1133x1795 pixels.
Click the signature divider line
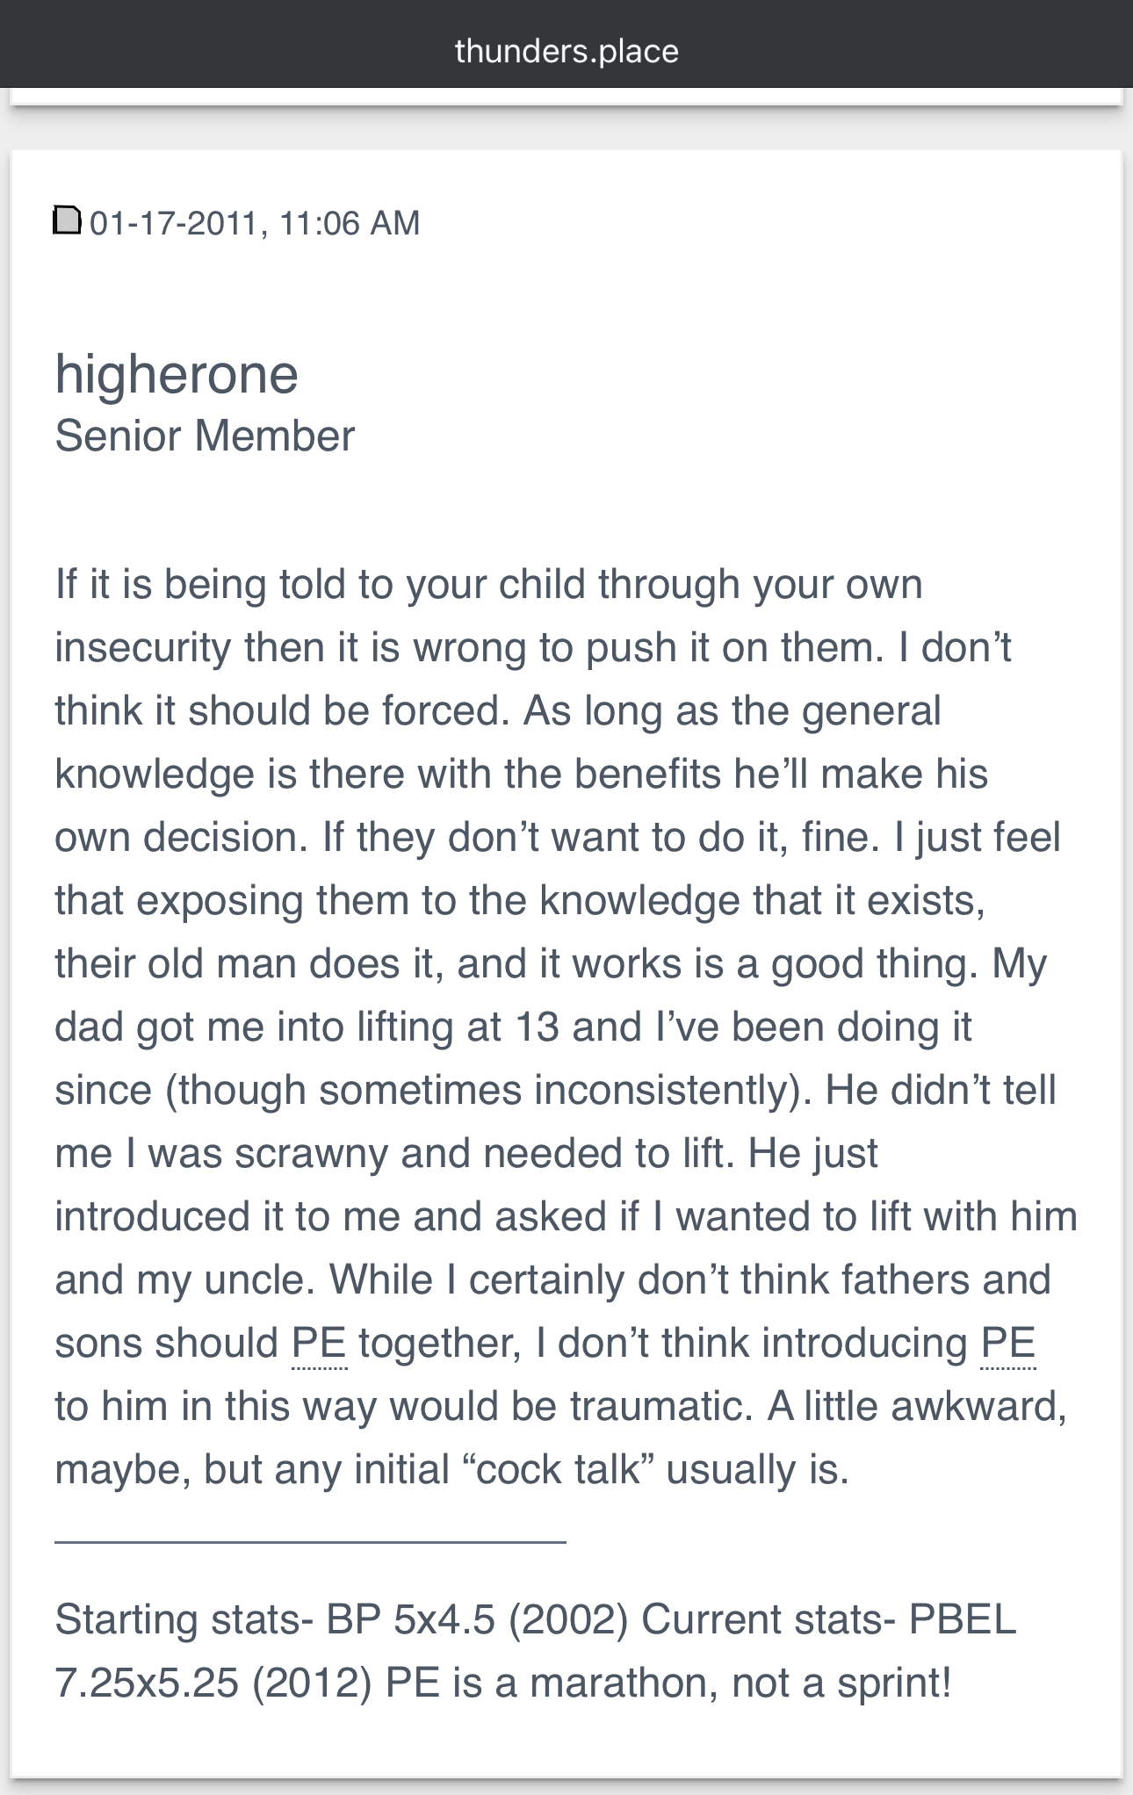(310, 1541)
